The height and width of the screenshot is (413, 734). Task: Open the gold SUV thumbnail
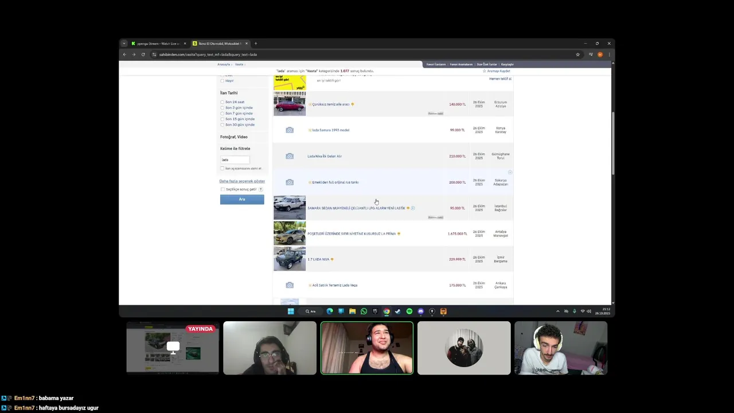click(290, 233)
